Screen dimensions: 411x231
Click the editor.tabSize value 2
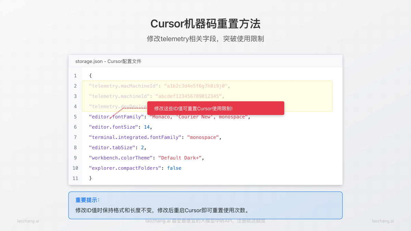[142, 147]
